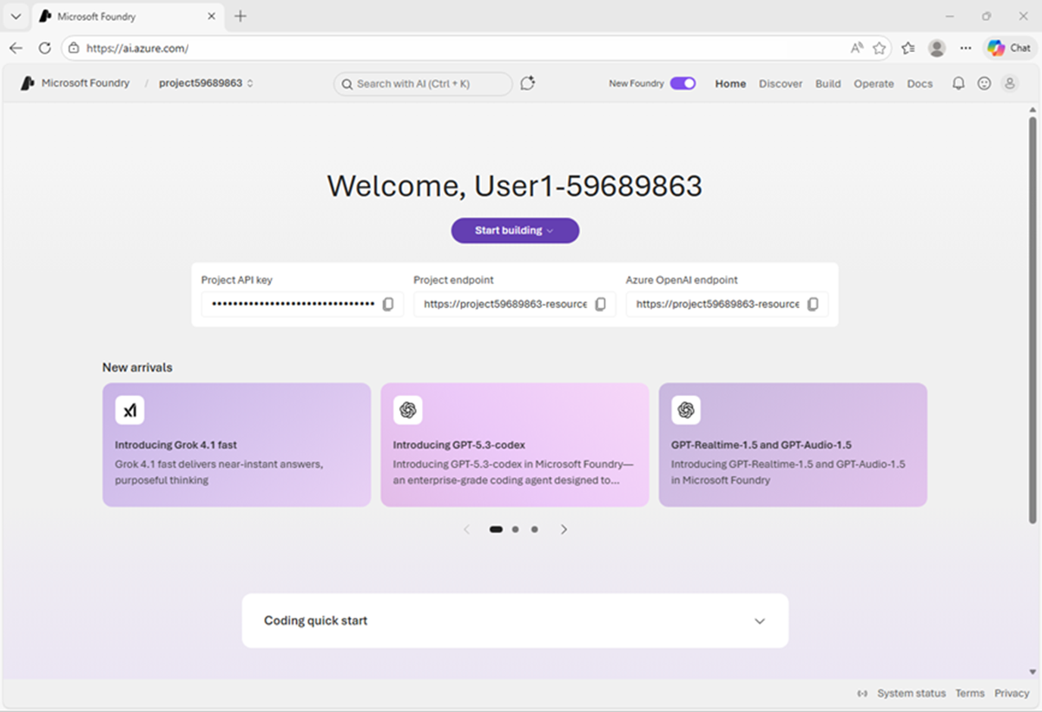Switch to the Discover navigation item
Screen dimensions: 1042x712
point(780,83)
